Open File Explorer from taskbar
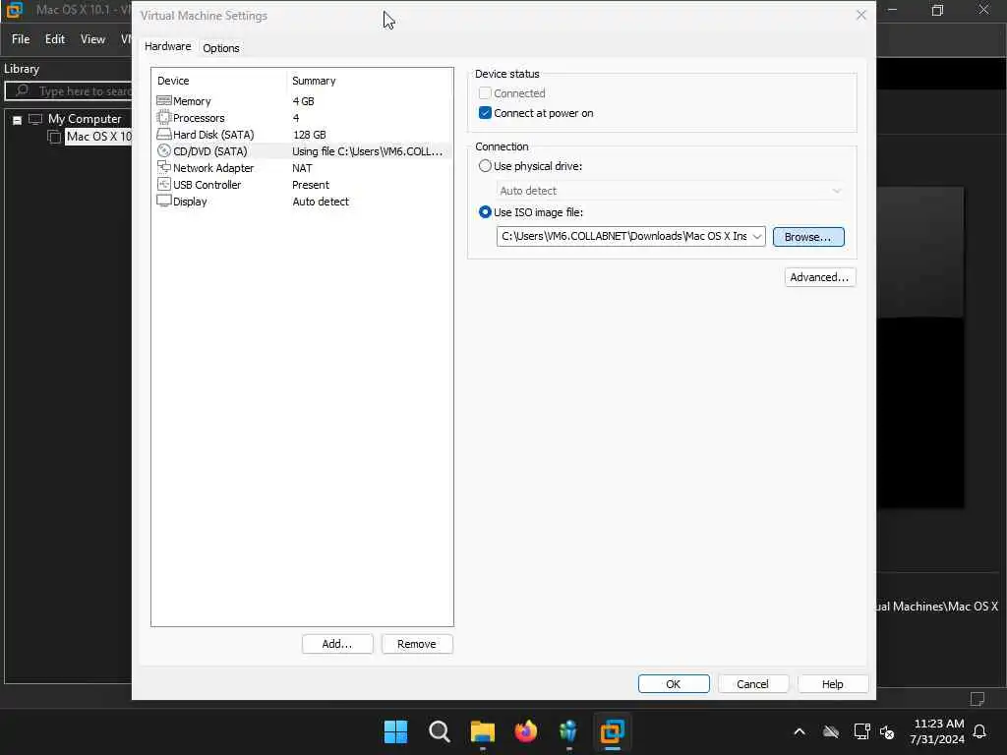This screenshot has height=755, width=1007. click(x=482, y=731)
